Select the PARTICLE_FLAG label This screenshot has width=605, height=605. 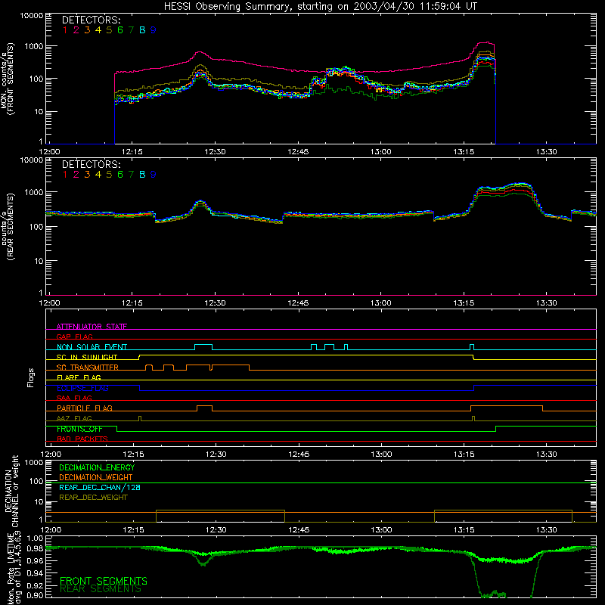pos(85,408)
